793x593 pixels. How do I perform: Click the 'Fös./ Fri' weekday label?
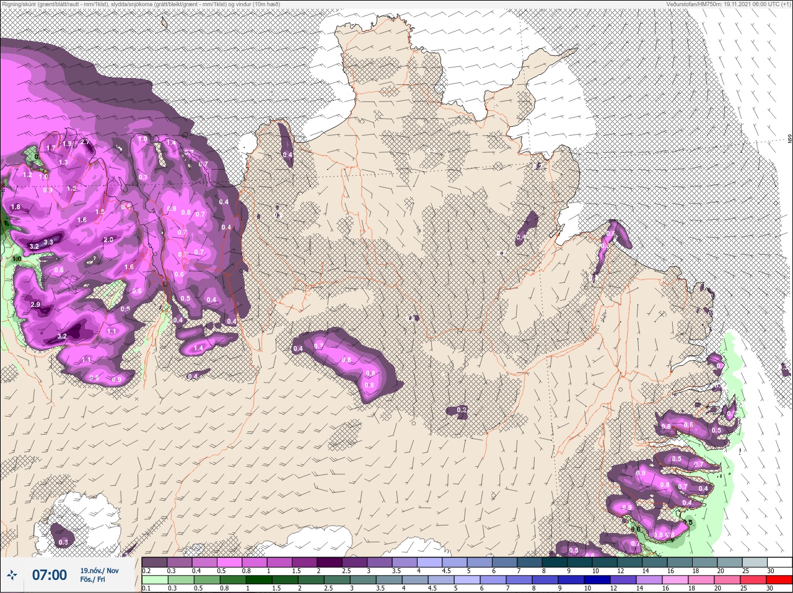click(93, 579)
